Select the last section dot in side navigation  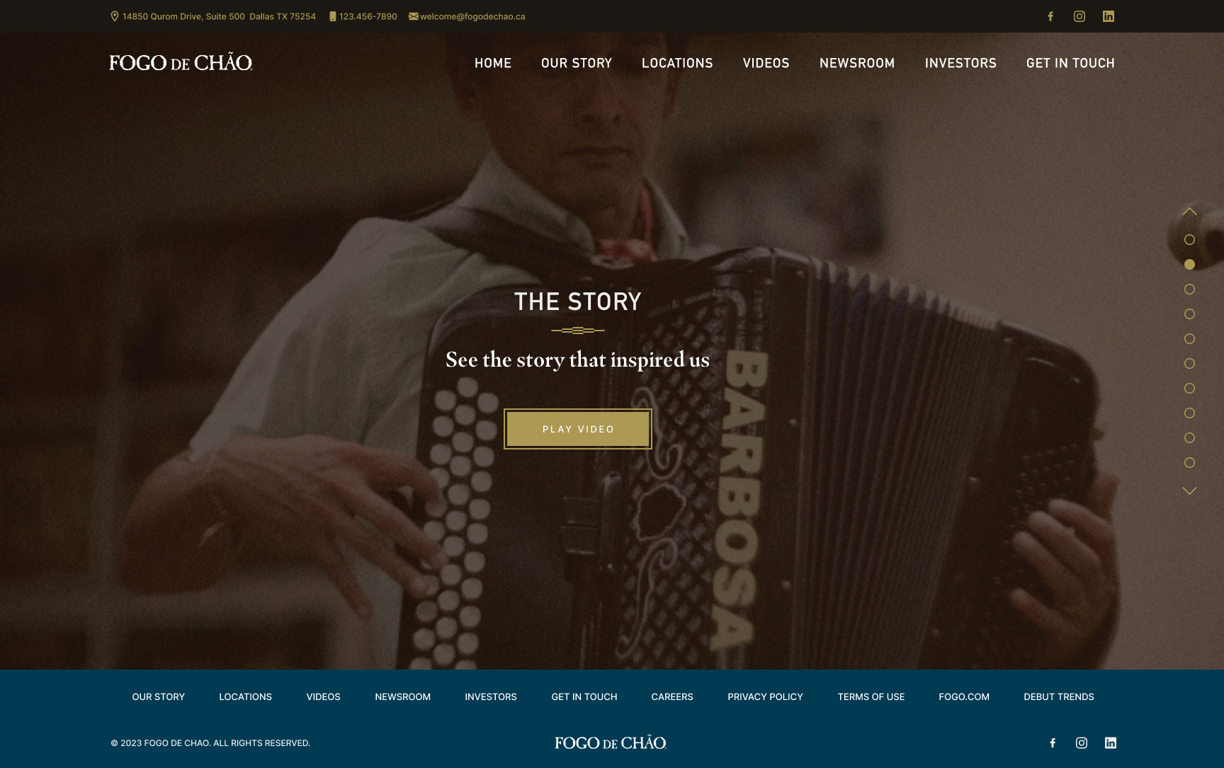click(1189, 463)
